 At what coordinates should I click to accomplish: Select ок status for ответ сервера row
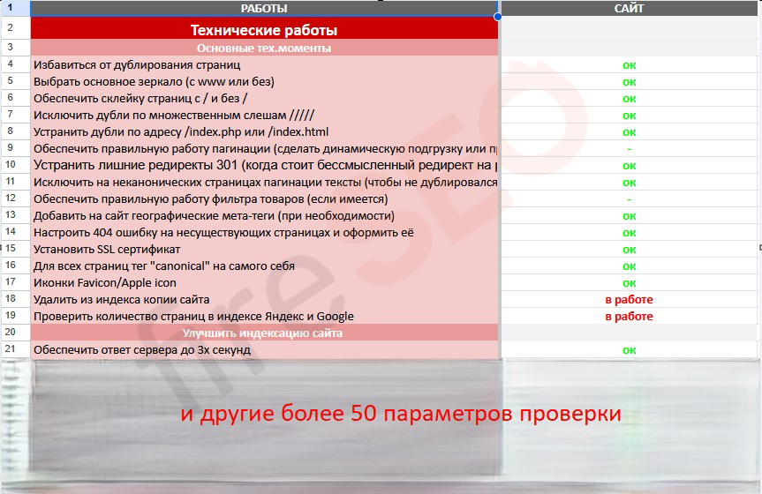point(629,349)
